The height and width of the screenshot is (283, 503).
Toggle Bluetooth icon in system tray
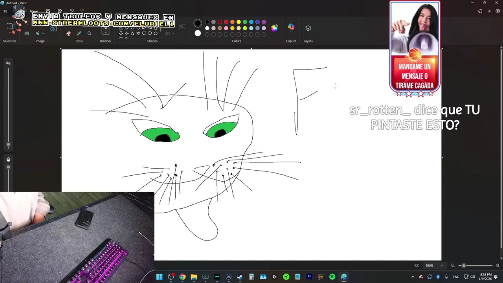(438, 277)
